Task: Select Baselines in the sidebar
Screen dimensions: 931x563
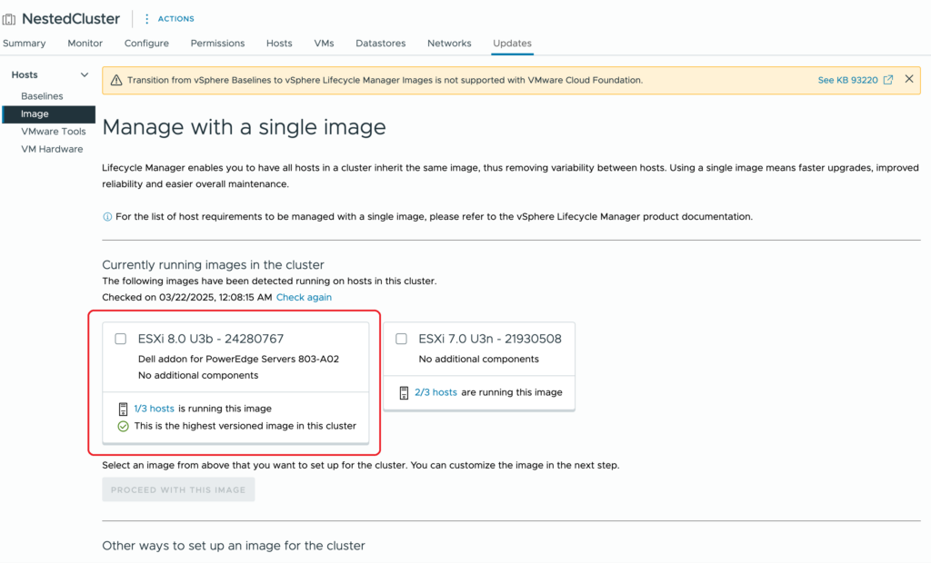Action: click(42, 96)
